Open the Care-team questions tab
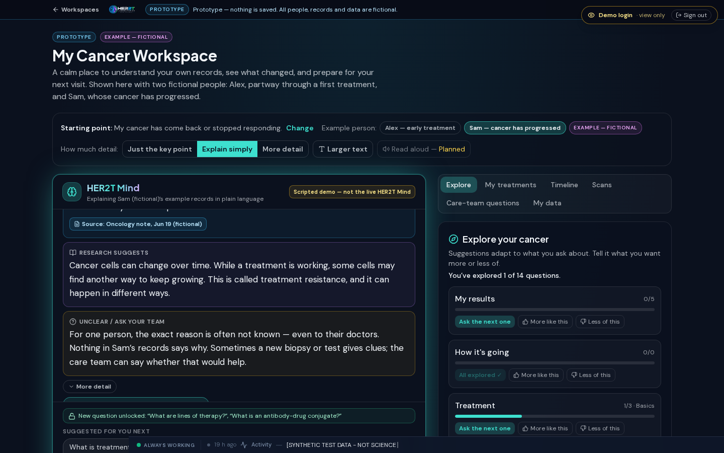 pyautogui.click(x=483, y=203)
